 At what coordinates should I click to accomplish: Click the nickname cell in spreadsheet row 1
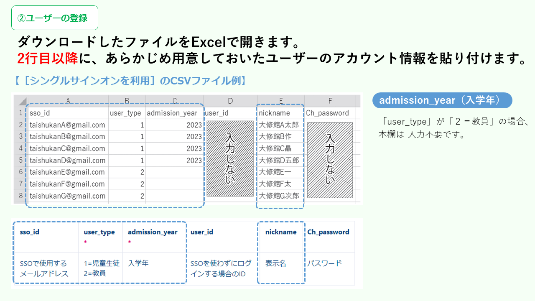pos(281,113)
